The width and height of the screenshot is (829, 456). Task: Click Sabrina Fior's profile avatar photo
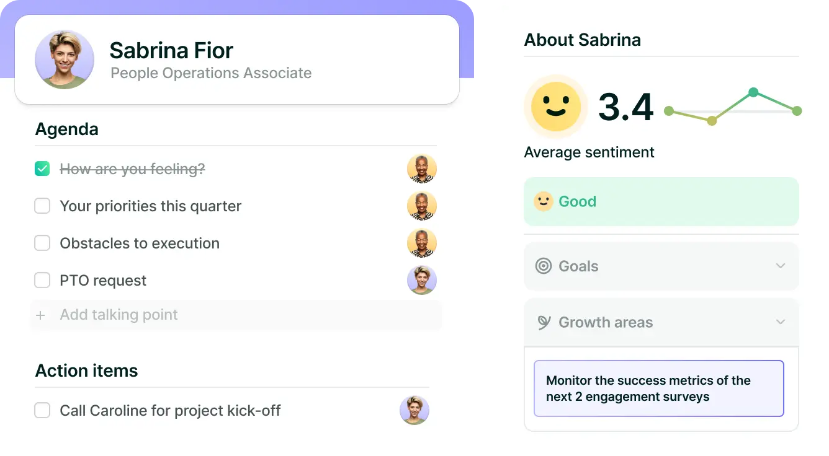pyautogui.click(x=65, y=59)
